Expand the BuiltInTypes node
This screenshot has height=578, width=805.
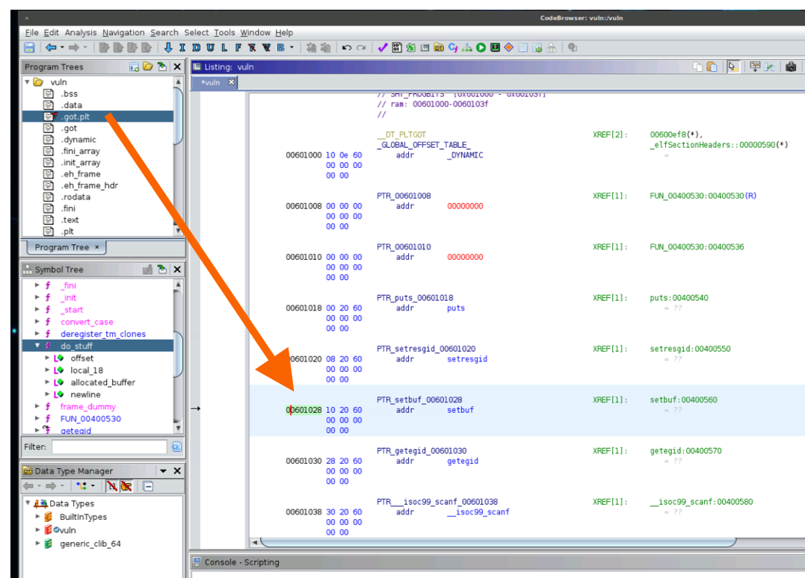[38, 517]
